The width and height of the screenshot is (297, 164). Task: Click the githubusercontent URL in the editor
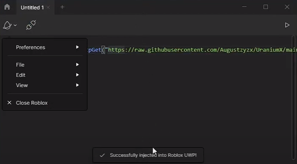tap(202, 50)
